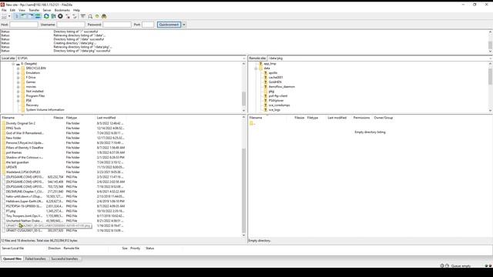493x277 pixels.
Task: Open the File menu
Action: coord(4,10)
